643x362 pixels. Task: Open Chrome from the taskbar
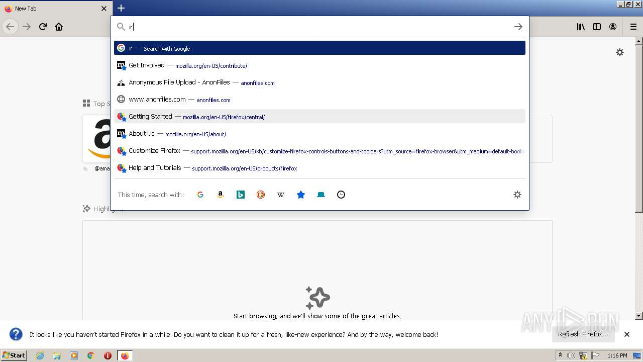point(91,355)
